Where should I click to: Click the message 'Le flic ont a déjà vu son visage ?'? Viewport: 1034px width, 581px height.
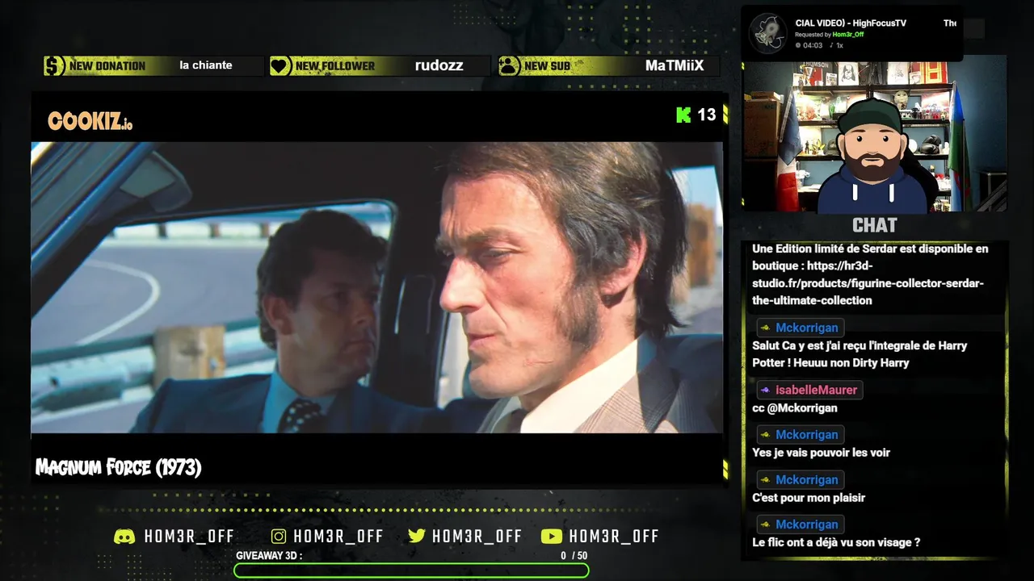point(836,543)
